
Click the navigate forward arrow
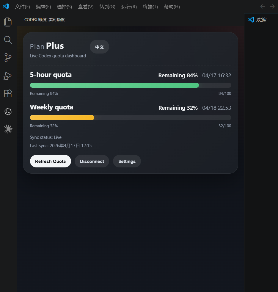click(272, 7)
